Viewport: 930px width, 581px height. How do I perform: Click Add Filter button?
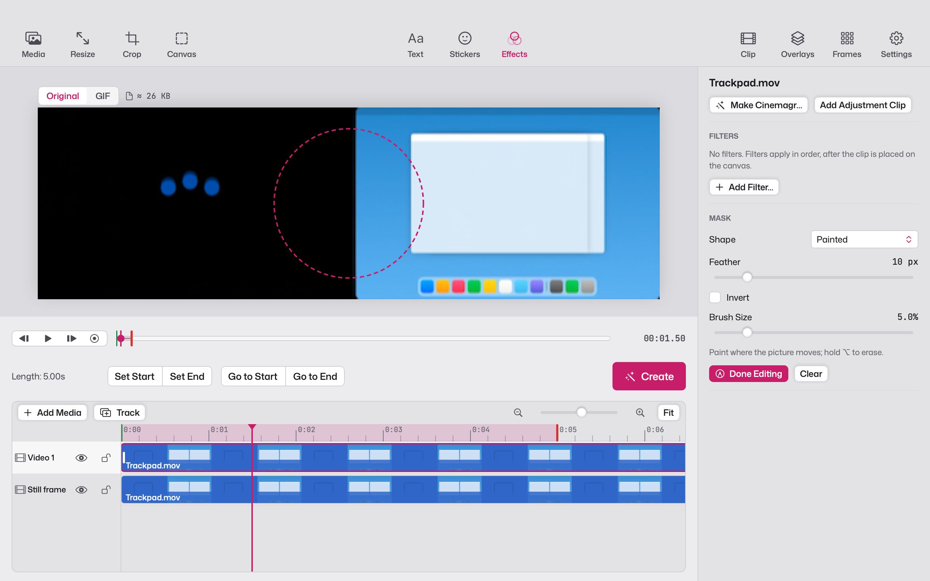click(x=744, y=187)
